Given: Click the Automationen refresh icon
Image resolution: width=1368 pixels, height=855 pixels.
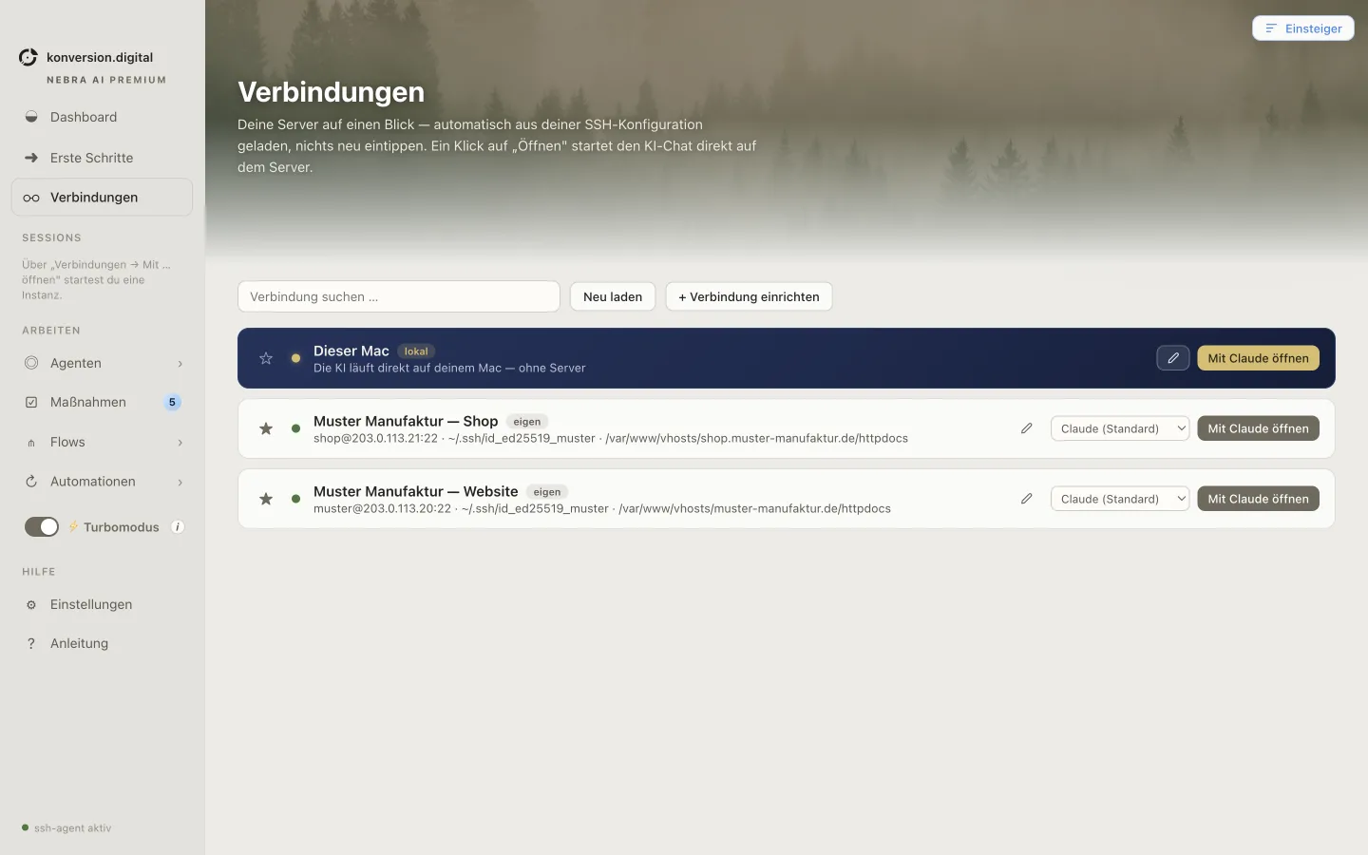Looking at the screenshot, I should pyautogui.click(x=31, y=482).
